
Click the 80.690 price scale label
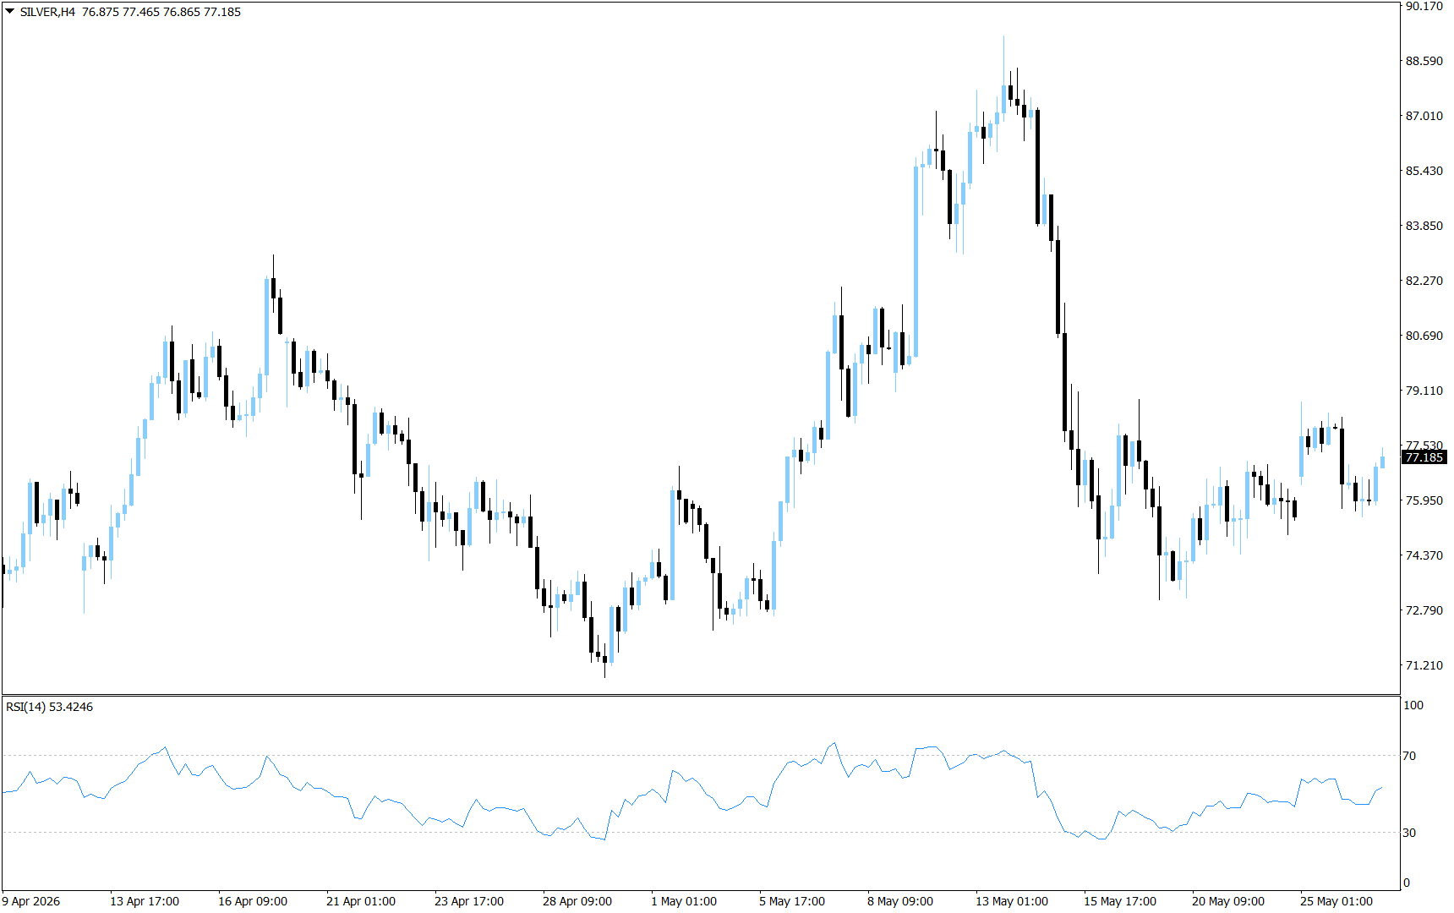[1424, 336]
